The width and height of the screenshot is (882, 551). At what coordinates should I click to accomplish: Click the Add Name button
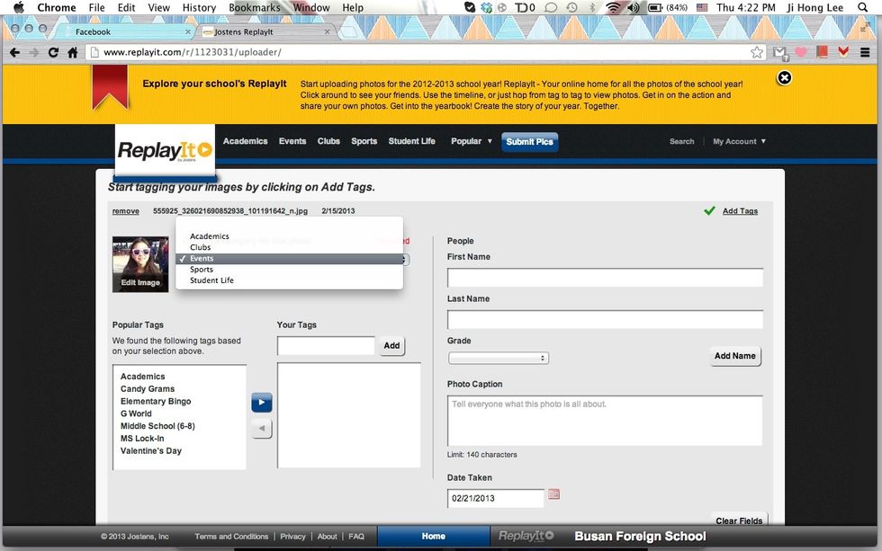pyautogui.click(x=734, y=356)
